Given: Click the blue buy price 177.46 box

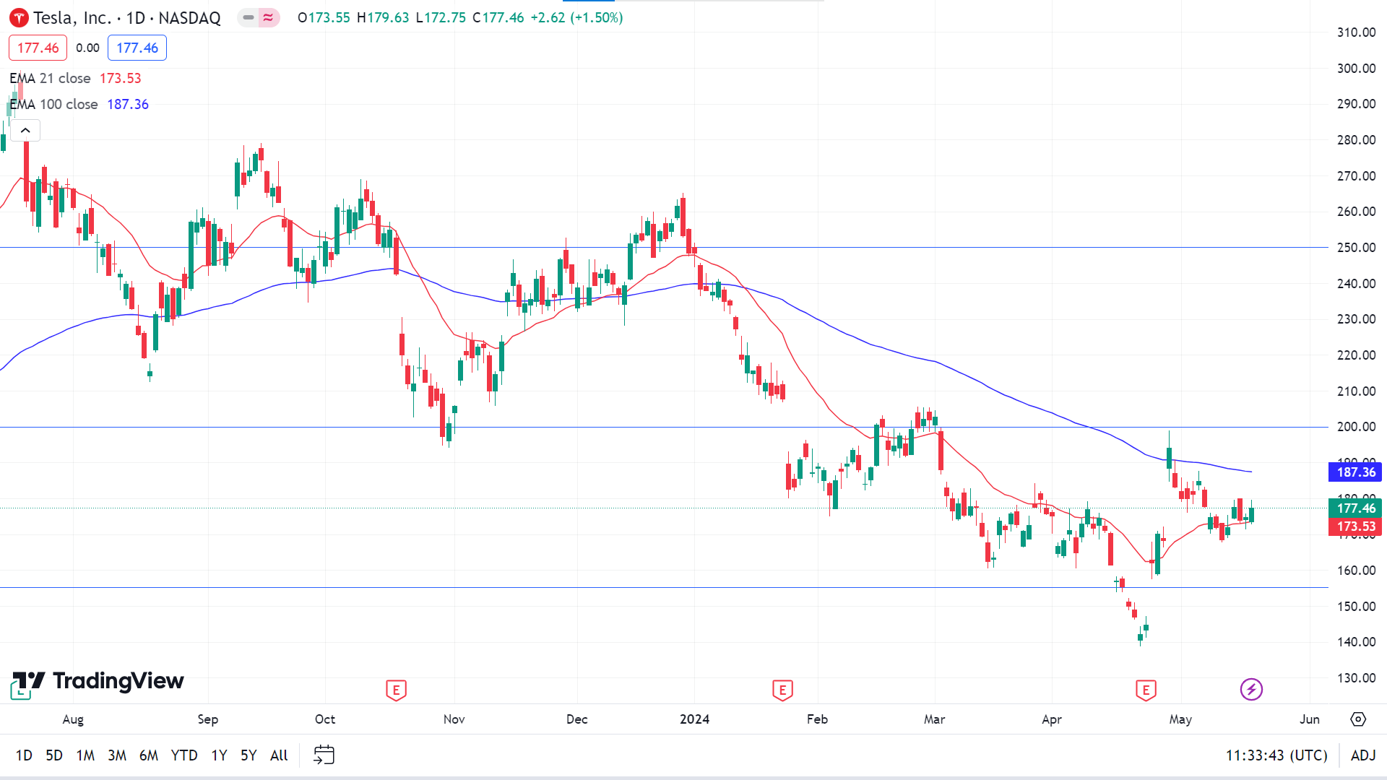Looking at the screenshot, I should point(137,48).
